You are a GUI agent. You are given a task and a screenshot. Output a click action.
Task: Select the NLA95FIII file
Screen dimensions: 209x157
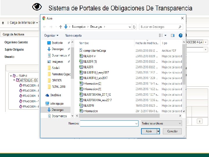(89, 106)
